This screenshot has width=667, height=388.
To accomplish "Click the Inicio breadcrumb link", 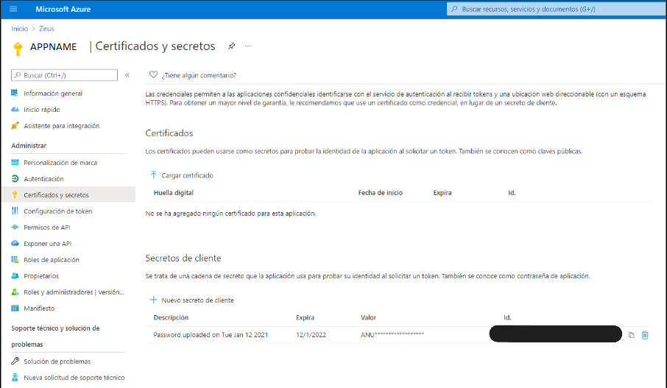I will click(x=19, y=29).
